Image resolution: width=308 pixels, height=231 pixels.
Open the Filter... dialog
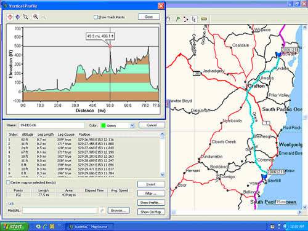[151, 193]
